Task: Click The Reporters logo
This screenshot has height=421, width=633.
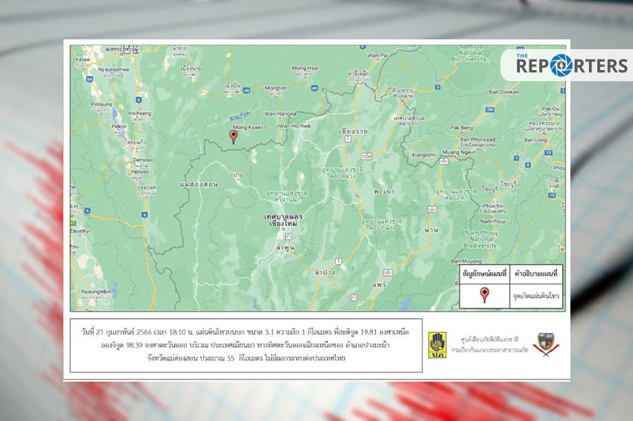Action: (567, 66)
